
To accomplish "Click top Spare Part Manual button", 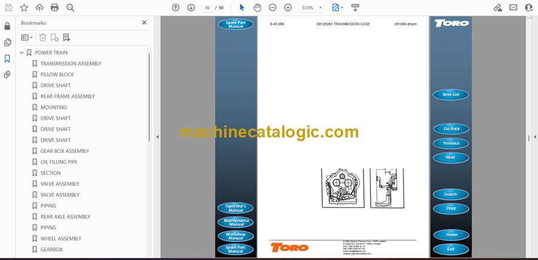I will pyautogui.click(x=236, y=25).
